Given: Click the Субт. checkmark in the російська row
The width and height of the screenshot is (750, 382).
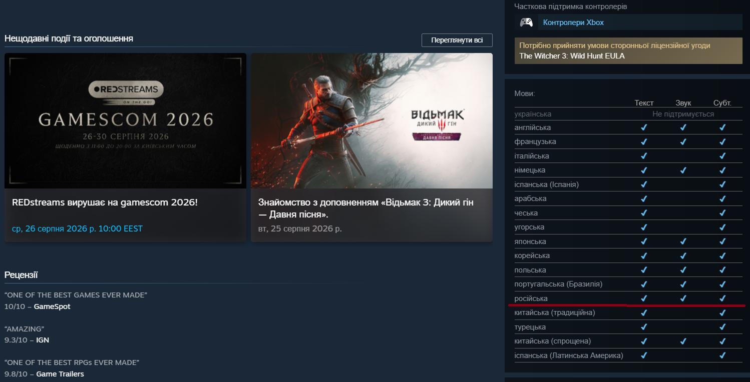Looking at the screenshot, I should click(722, 298).
